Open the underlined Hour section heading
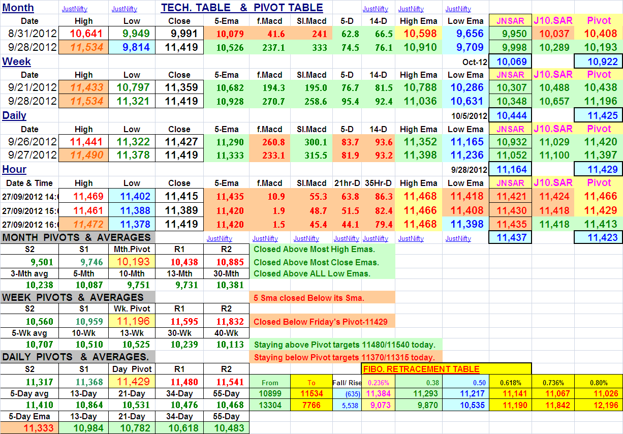The height and width of the screenshot is (434, 623). click(14, 169)
